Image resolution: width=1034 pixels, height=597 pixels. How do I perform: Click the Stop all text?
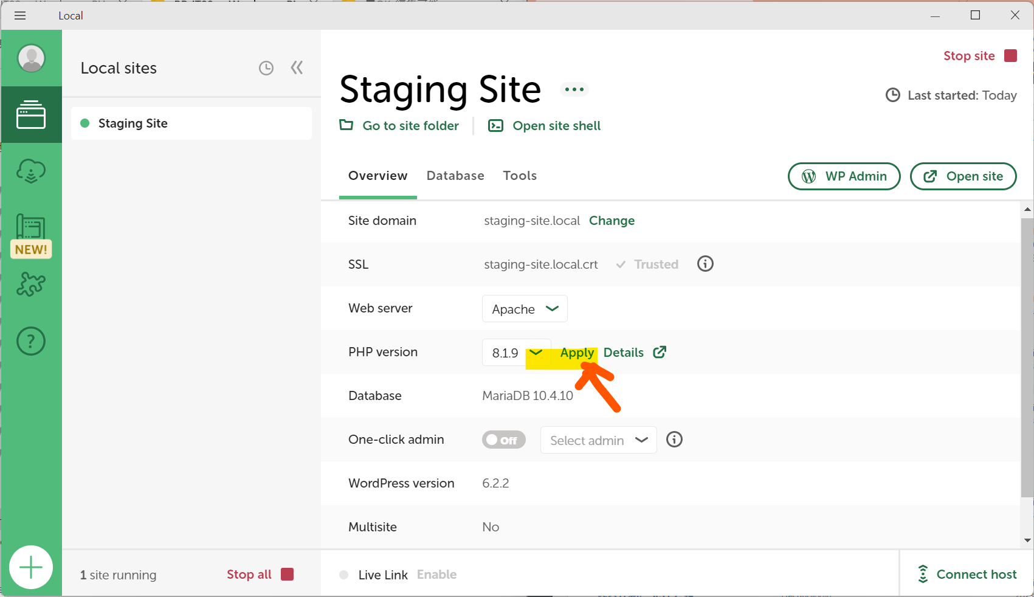click(249, 575)
